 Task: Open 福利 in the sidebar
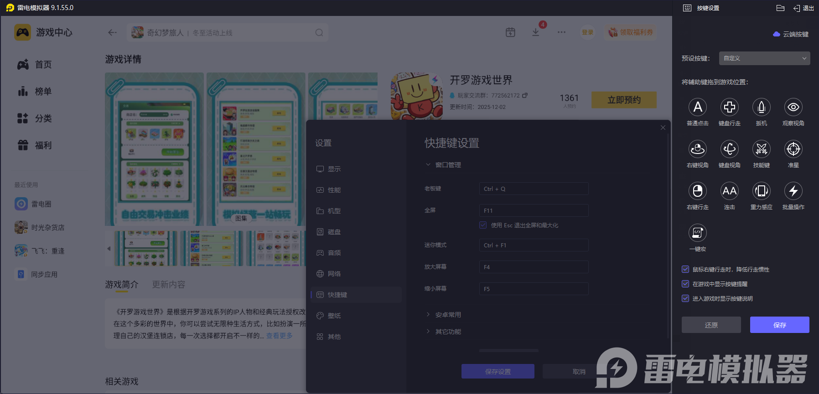[x=35, y=145]
